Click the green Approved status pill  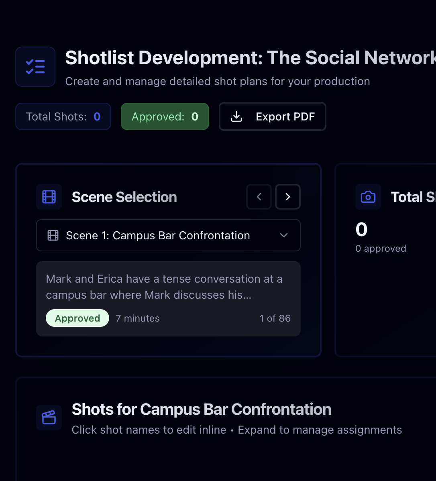pyautogui.click(x=77, y=318)
